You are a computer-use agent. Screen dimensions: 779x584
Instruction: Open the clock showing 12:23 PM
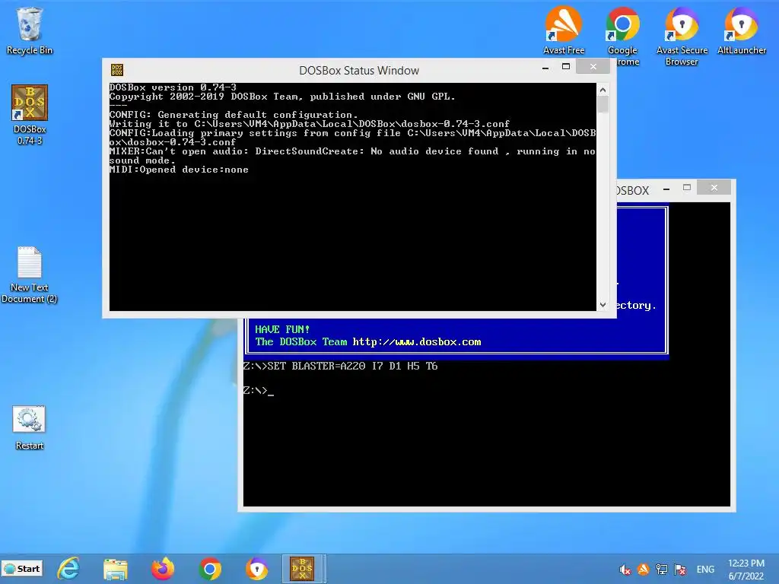click(x=746, y=570)
